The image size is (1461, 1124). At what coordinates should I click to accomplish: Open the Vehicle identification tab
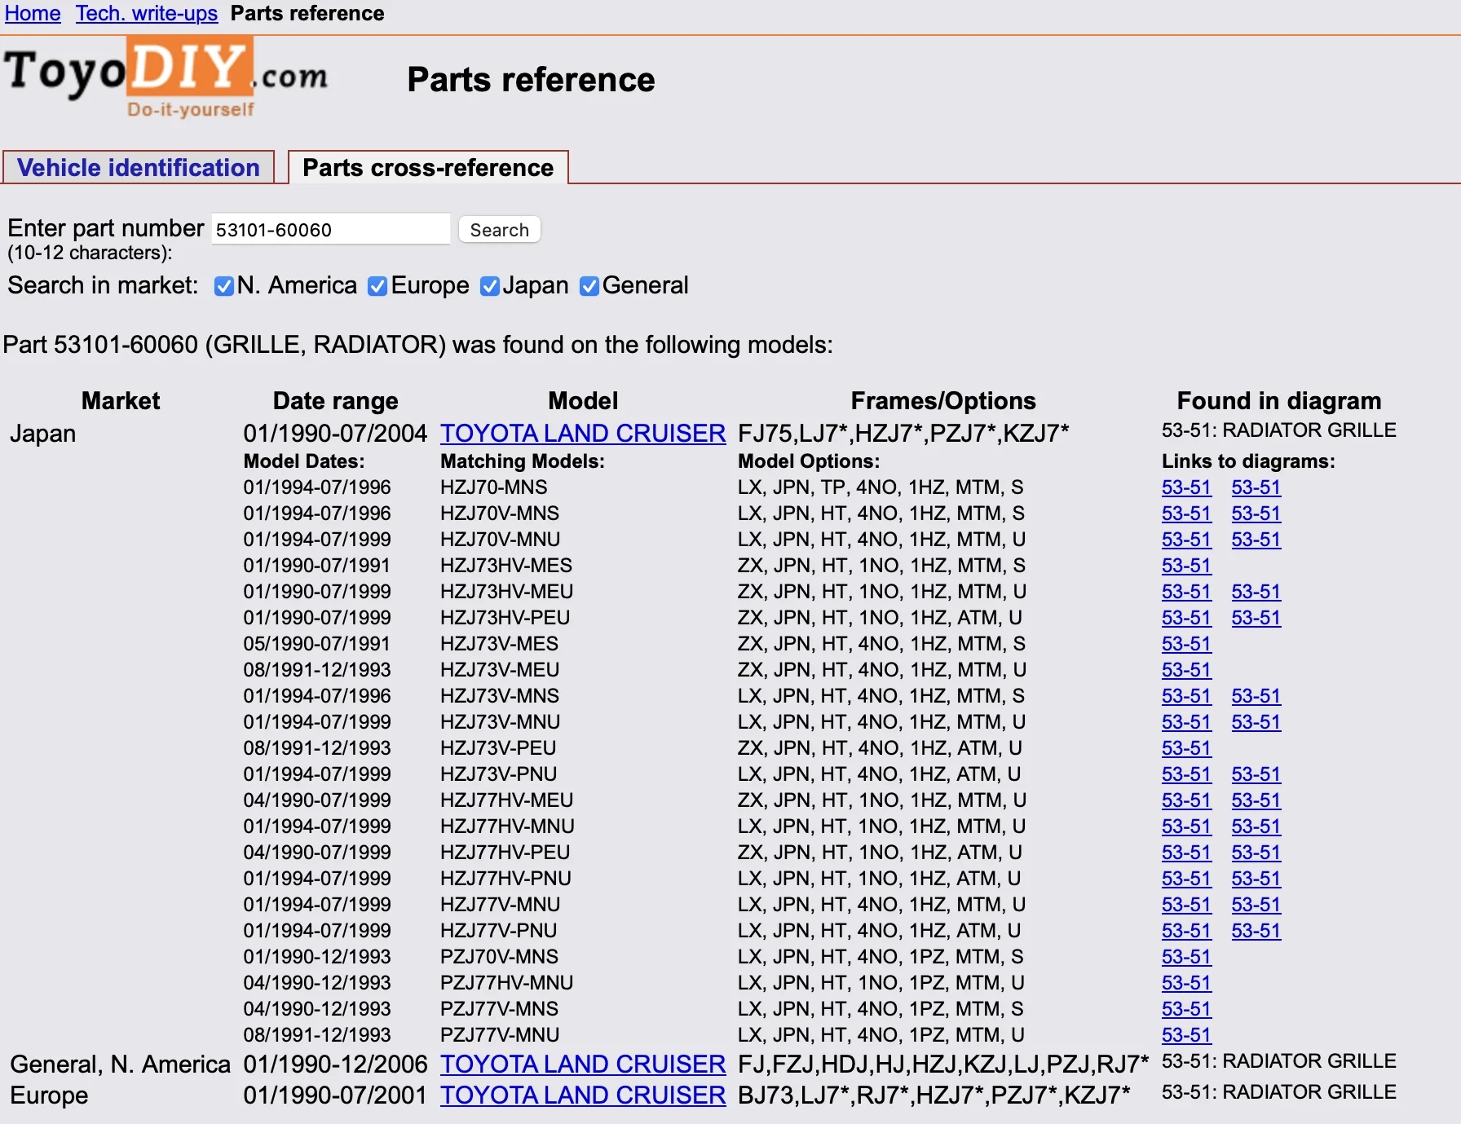point(139,168)
